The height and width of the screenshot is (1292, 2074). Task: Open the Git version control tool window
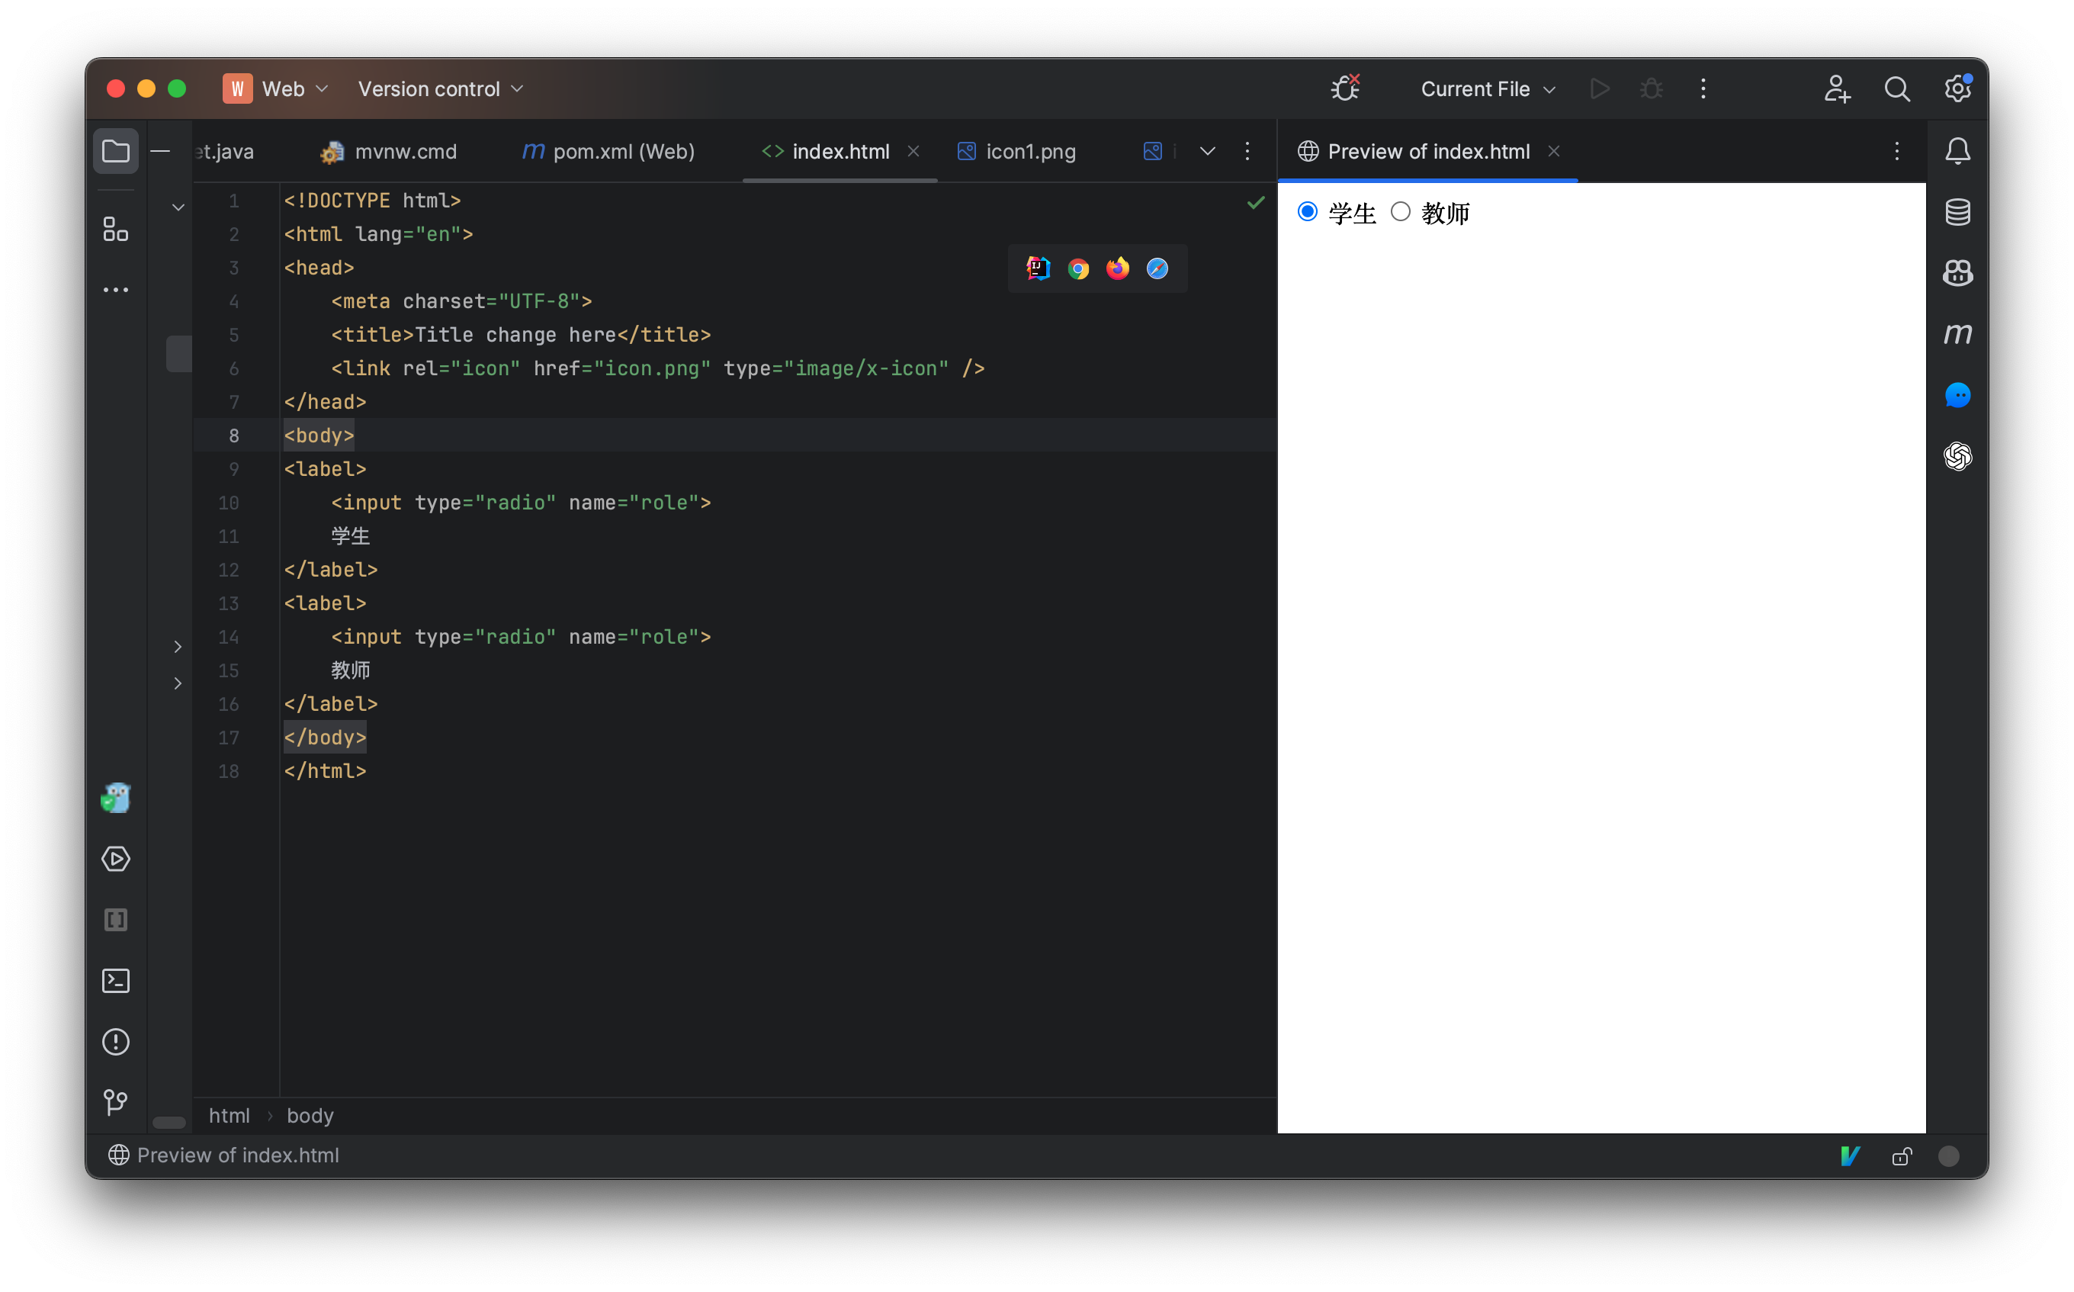(115, 1102)
